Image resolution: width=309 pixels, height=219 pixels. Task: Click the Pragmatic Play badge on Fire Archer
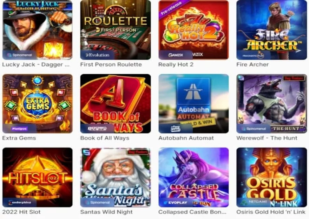[254, 55]
